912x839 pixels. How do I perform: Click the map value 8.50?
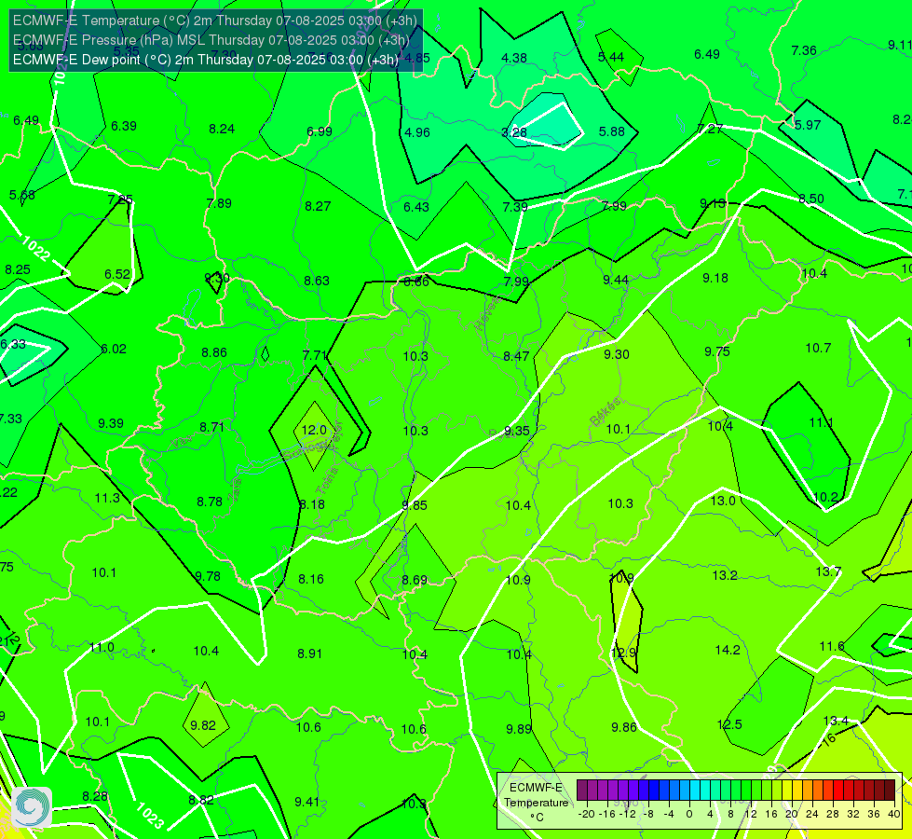pyautogui.click(x=811, y=199)
